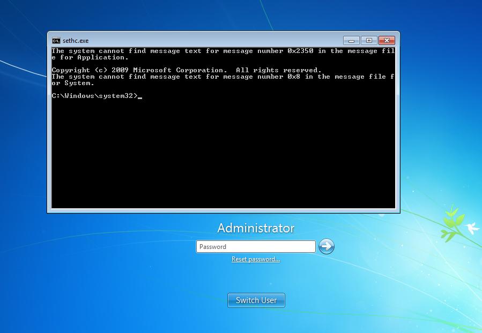
Task: Focus the Password input field
Action: pyautogui.click(x=256, y=247)
